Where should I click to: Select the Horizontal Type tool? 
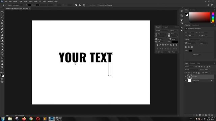click(2, 55)
